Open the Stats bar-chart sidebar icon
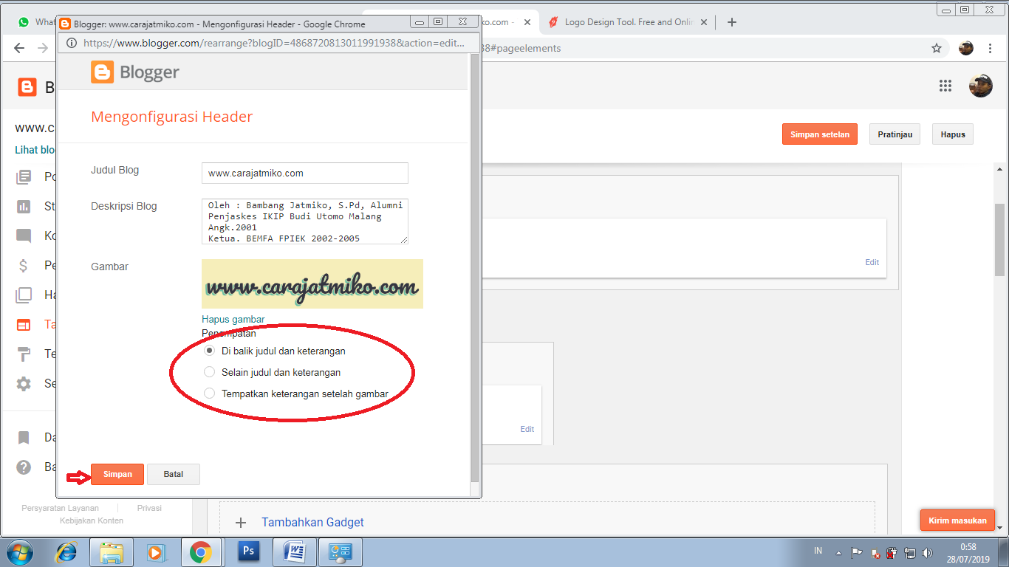Viewport: 1009px width, 567px height. (x=24, y=206)
